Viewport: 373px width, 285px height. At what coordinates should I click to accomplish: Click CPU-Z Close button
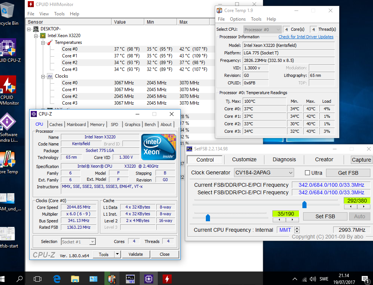tap(165, 254)
